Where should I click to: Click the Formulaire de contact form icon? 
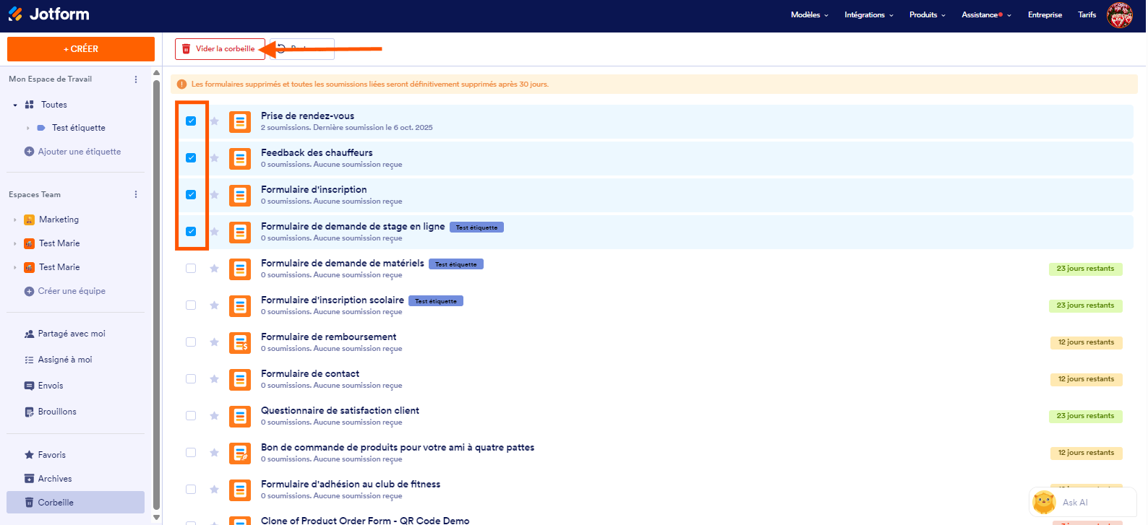coord(240,380)
